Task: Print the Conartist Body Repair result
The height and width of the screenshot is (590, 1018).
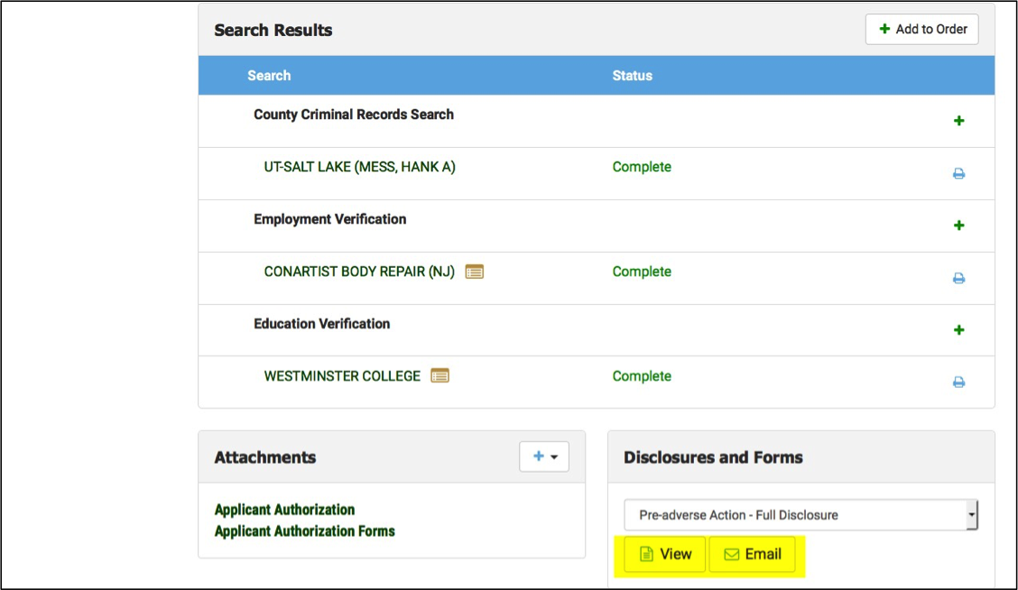Action: 958,278
